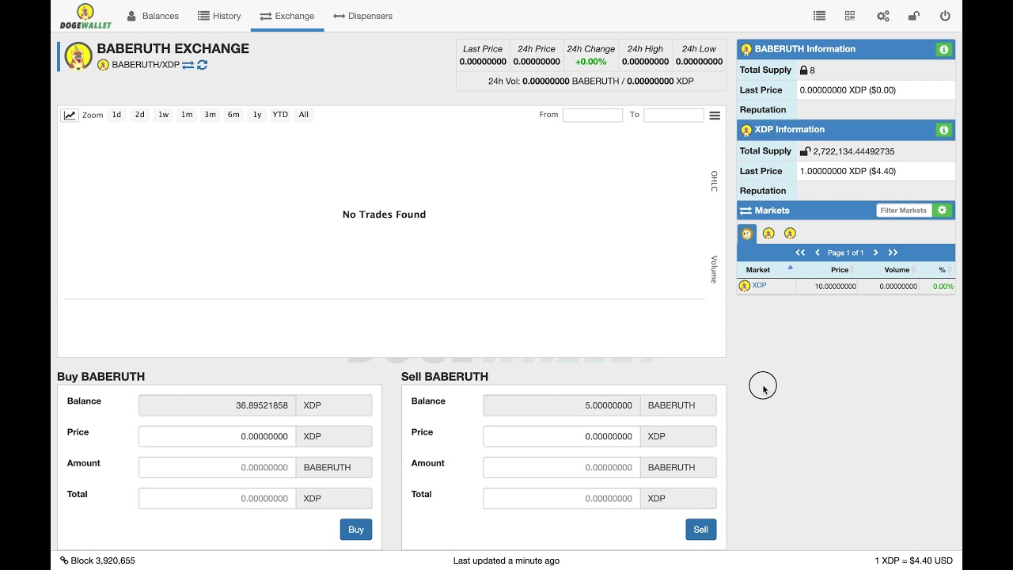Screen dimensions: 1013x570
Task: Click the Sell Amount input field
Action: tap(561, 467)
